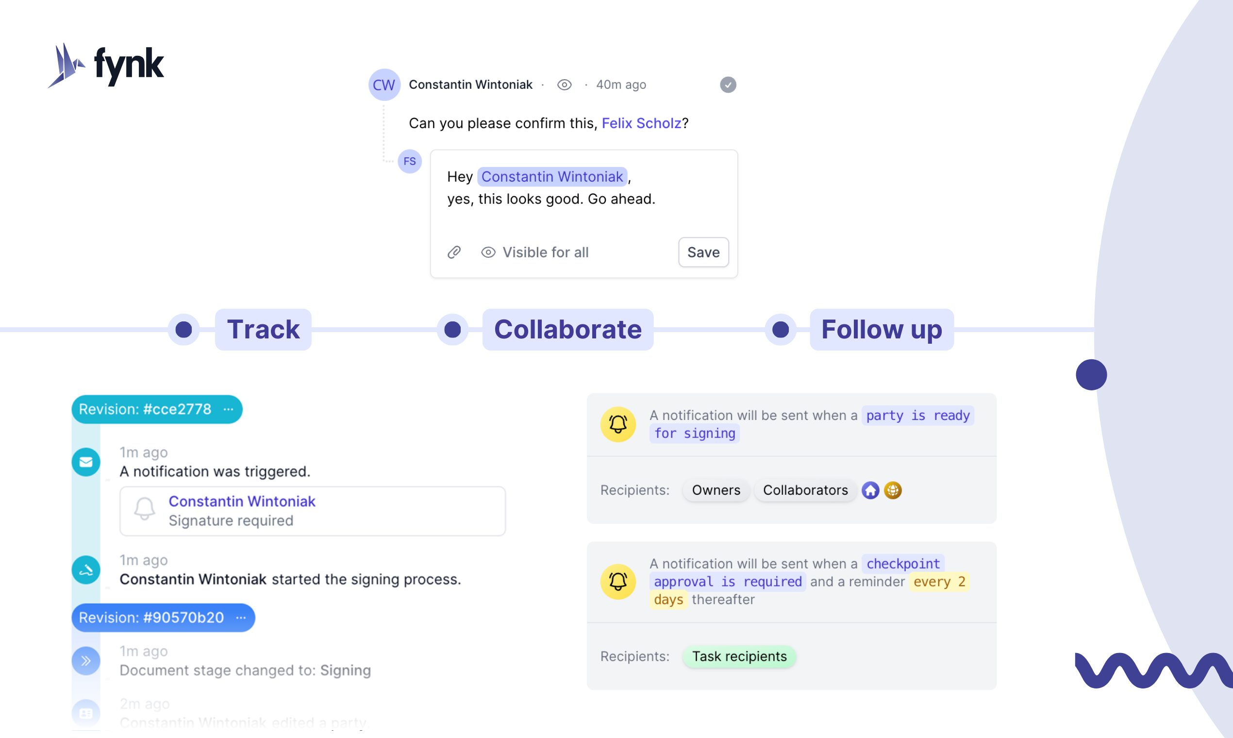Open options for Revision #90570b20

[x=241, y=618]
